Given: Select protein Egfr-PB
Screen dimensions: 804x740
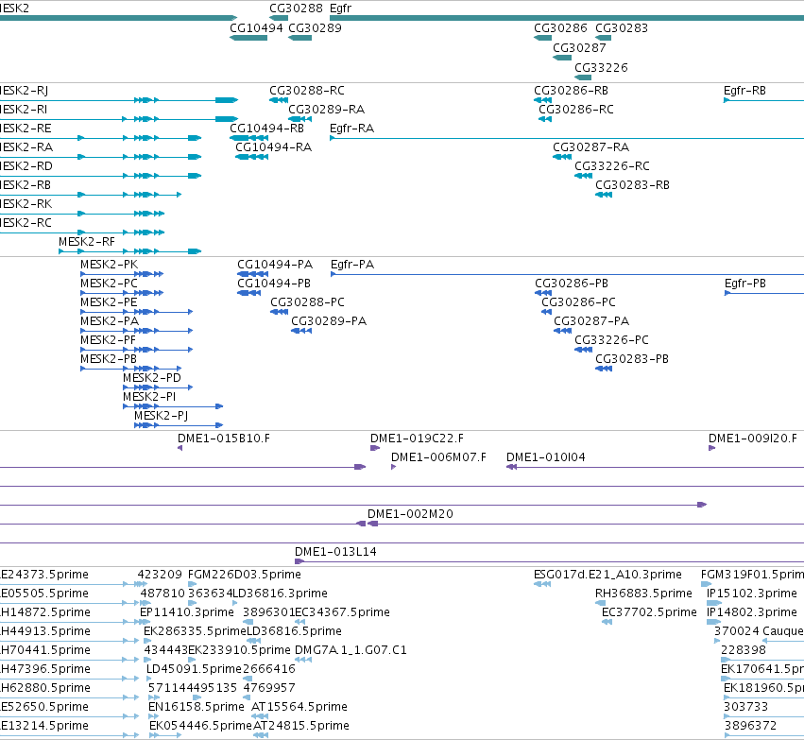Looking at the screenshot, I should (745, 284).
